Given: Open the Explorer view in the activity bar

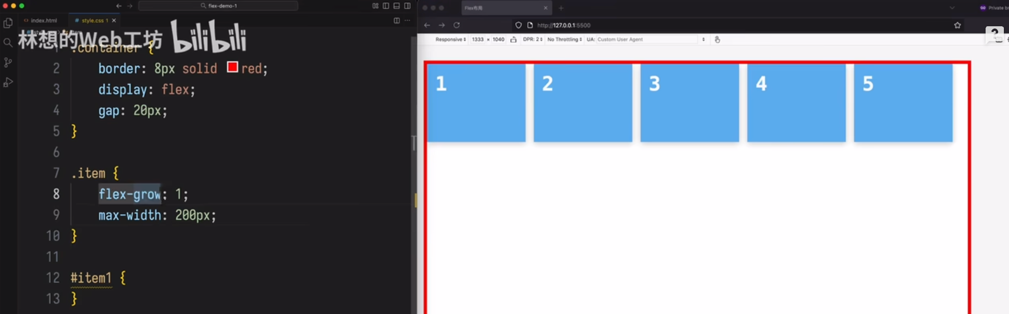Looking at the screenshot, I should click(x=8, y=23).
